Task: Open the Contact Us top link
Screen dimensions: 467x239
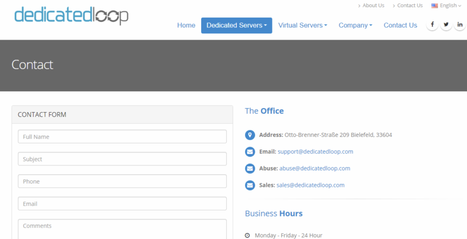Action: 410,5
